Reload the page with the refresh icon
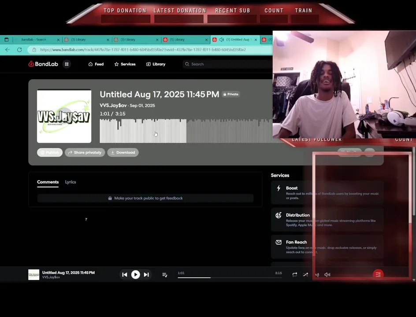Screen dimensions: 416x317 pos(19,50)
